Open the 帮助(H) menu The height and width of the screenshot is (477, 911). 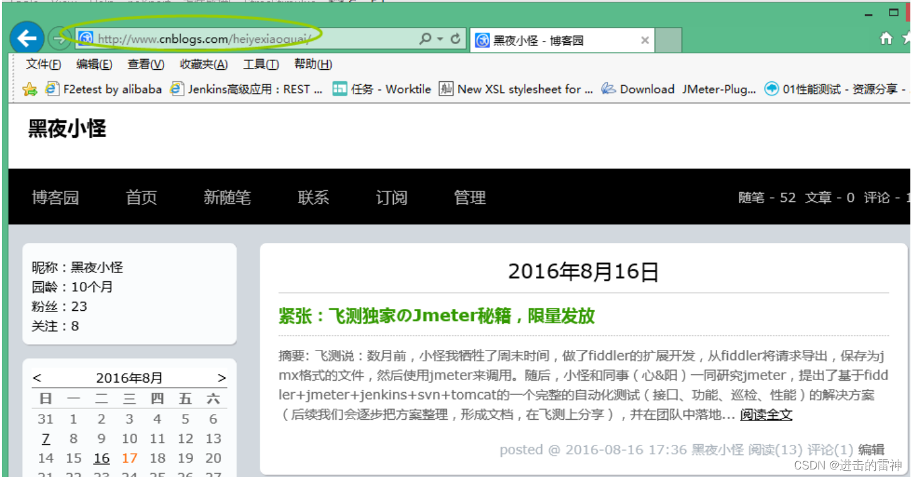[x=313, y=64]
